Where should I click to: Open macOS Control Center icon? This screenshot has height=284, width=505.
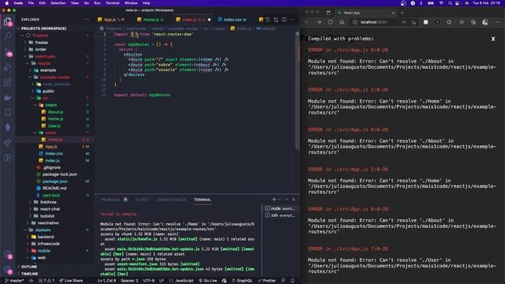tap(458, 3)
